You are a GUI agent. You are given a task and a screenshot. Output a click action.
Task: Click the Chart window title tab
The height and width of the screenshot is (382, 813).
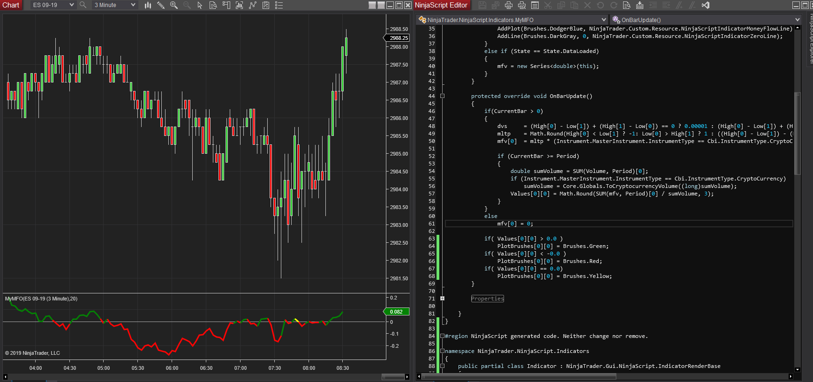(11, 5)
